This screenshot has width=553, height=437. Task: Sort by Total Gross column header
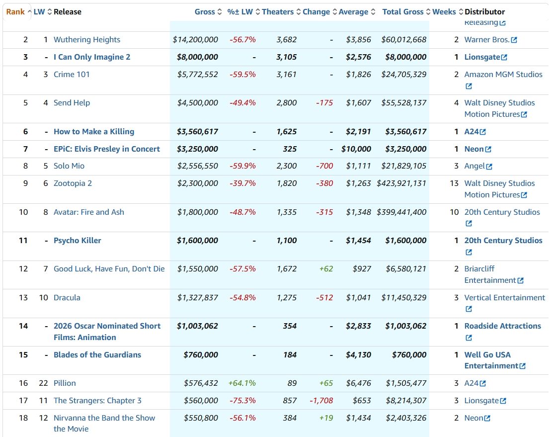pyautogui.click(x=402, y=12)
